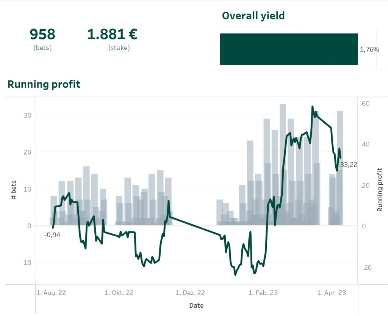Select the 1. Okt. 22 date tick
The image size is (388, 316).
pyautogui.click(x=119, y=293)
